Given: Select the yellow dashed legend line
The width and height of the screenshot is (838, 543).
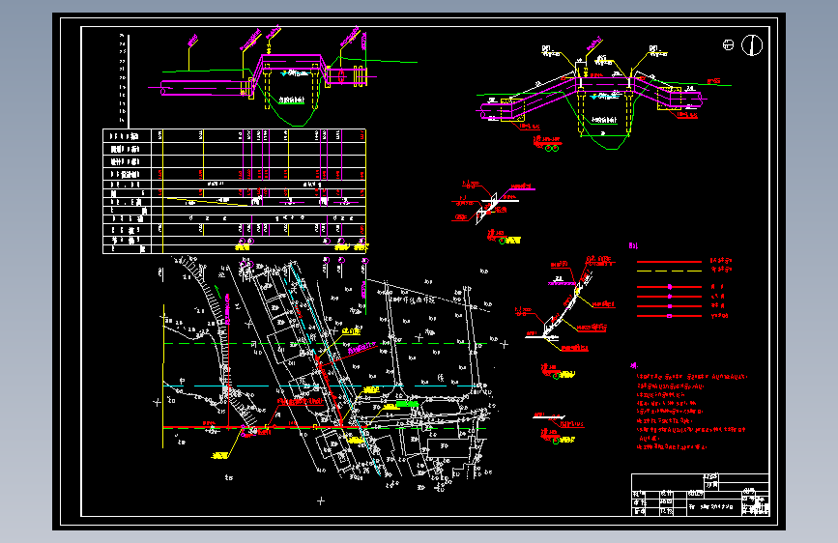Looking at the screenshot, I should click(669, 271).
